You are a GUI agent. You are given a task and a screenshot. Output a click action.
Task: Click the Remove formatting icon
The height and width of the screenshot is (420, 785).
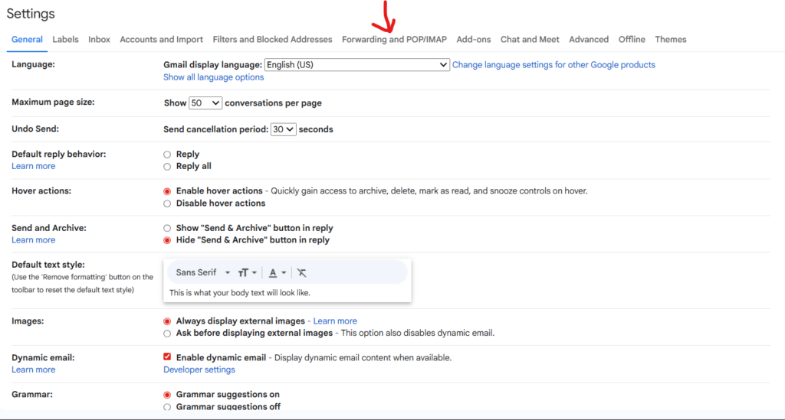pos(301,272)
